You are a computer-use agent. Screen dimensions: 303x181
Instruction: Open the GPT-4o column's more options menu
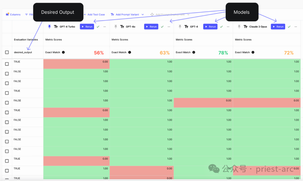point(169,27)
